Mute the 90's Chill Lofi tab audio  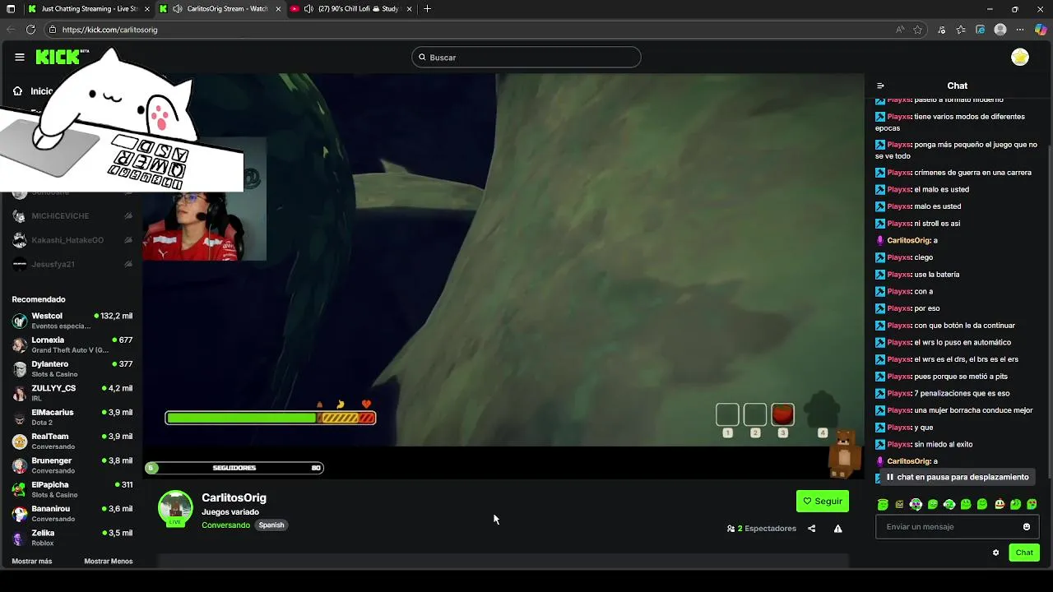(308, 9)
